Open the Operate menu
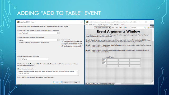The image size is (169, 95). point(106,25)
